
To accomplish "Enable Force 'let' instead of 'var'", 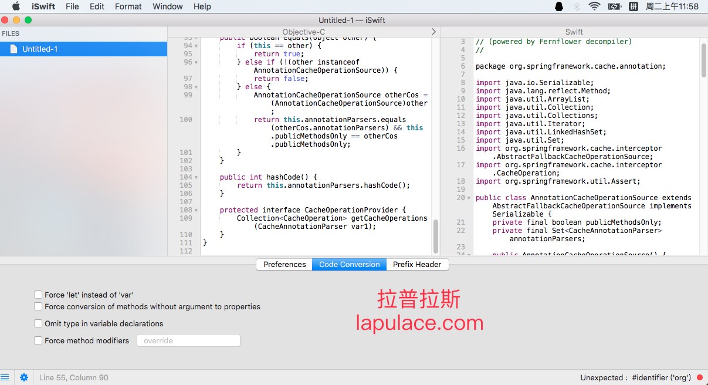I will 38,295.
